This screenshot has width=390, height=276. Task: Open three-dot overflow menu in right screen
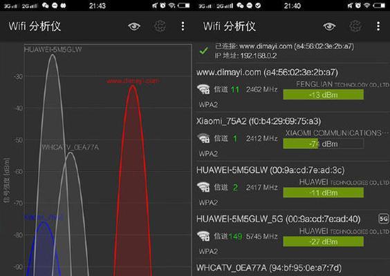(x=378, y=26)
